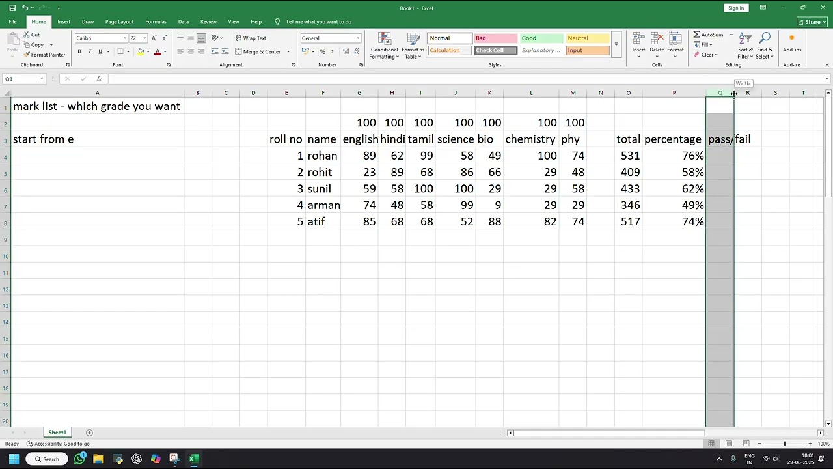Apply the Percent Style format
This screenshot has height=469, width=833.
(322, 51)
